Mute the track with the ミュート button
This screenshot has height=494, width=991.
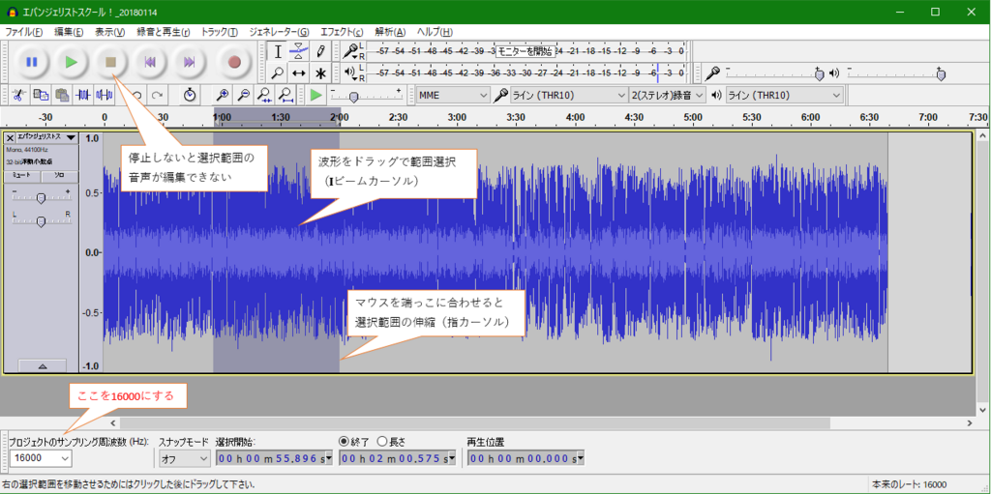point(23,176)
